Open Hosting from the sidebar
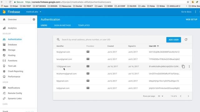 12,55
